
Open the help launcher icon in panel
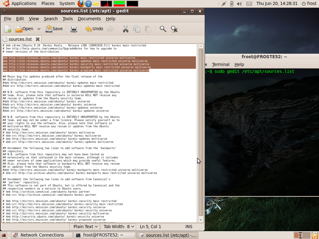[x=88, y=3]
